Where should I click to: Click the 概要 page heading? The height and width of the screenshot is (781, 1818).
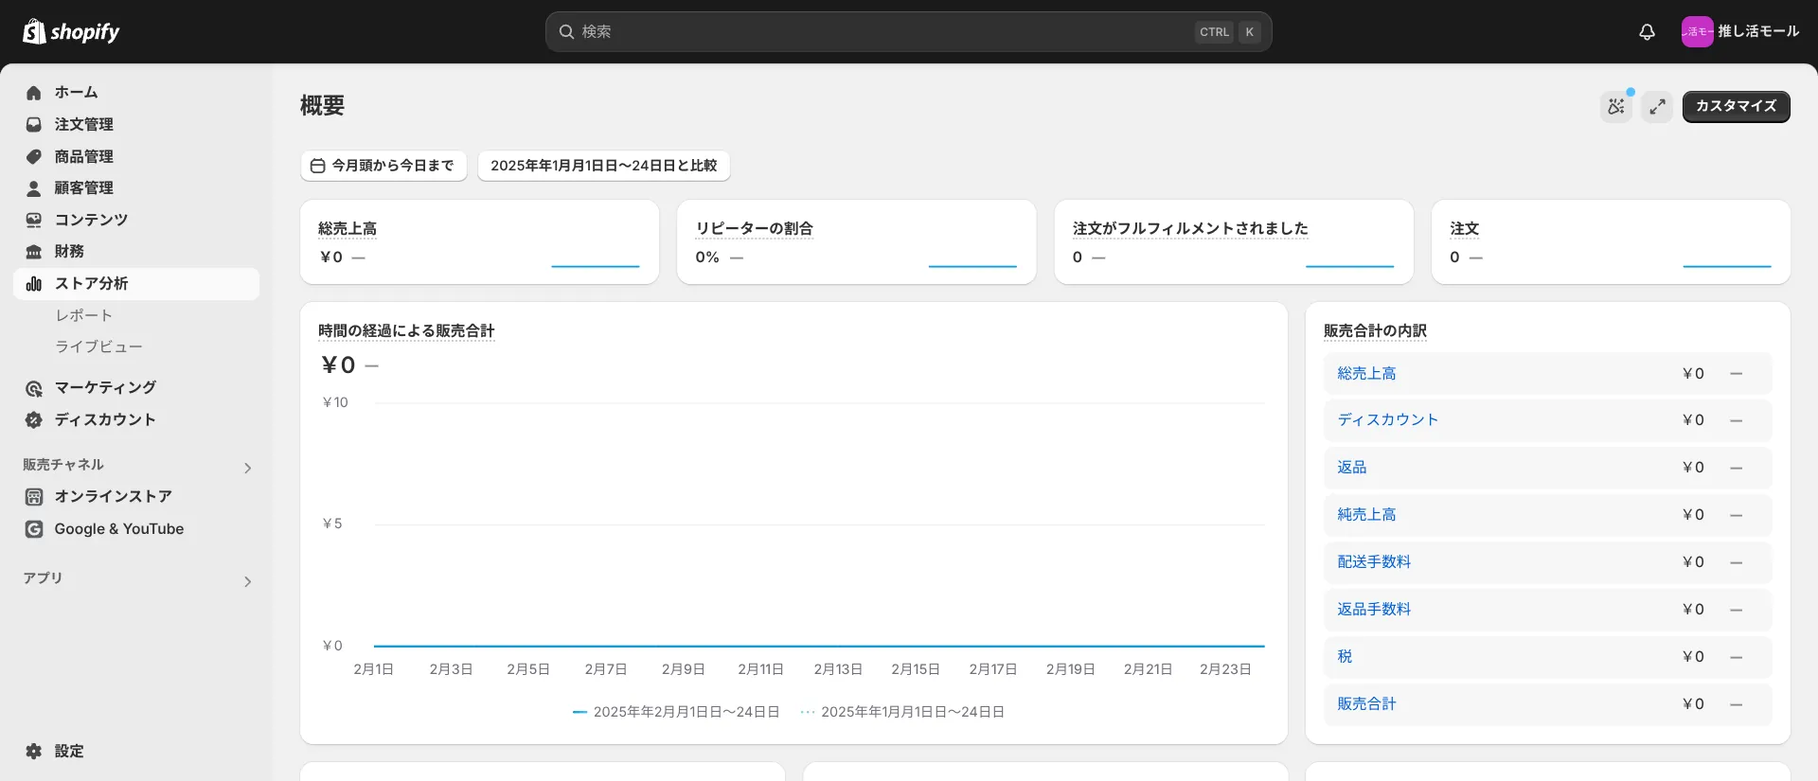[322, 105]
